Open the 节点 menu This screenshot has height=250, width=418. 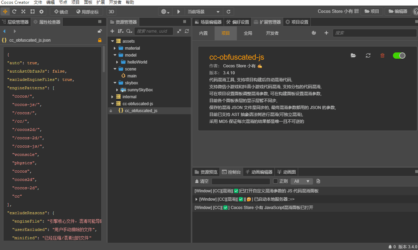click(x=63, y=2)
